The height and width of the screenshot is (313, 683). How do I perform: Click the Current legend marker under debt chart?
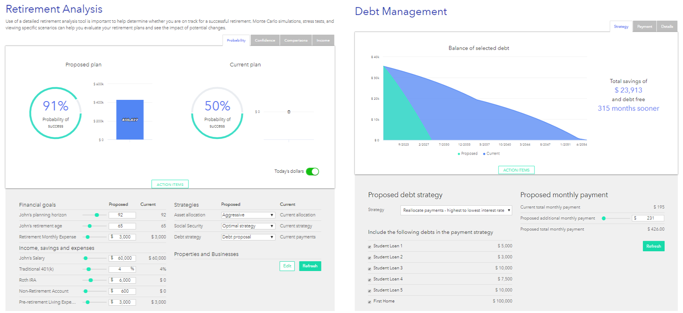(x=484, y=154)
